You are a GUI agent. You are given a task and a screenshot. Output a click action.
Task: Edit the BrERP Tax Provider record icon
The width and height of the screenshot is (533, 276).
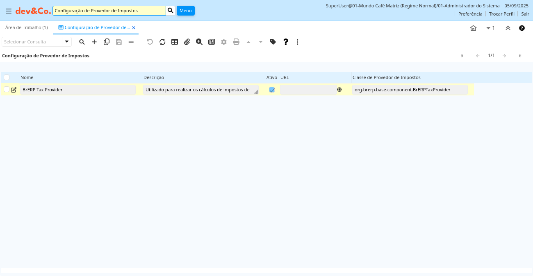[14, 90]
